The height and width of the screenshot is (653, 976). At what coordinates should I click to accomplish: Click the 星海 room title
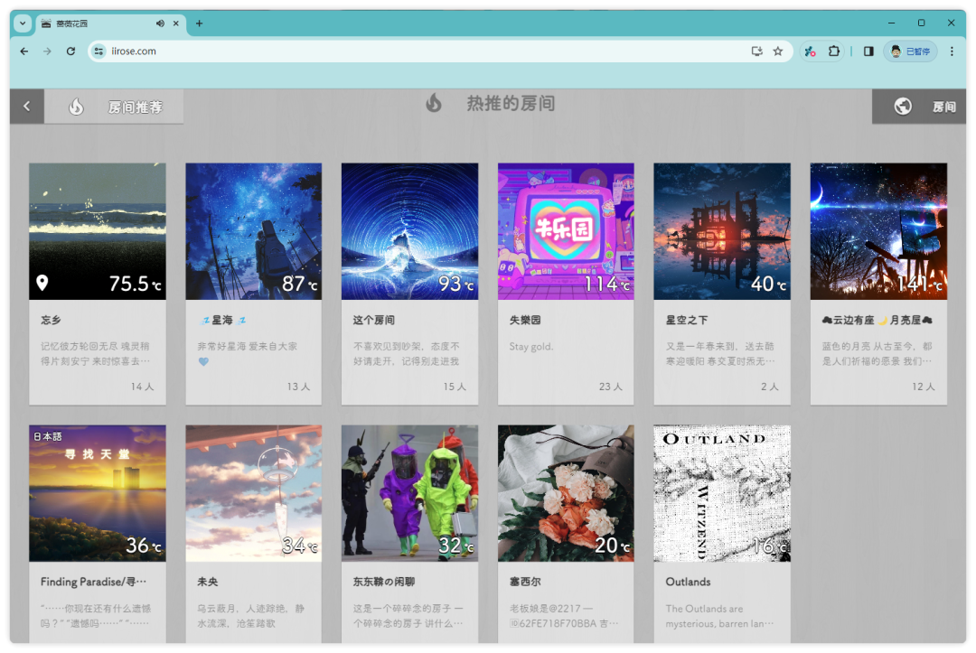tap(222, 320)
